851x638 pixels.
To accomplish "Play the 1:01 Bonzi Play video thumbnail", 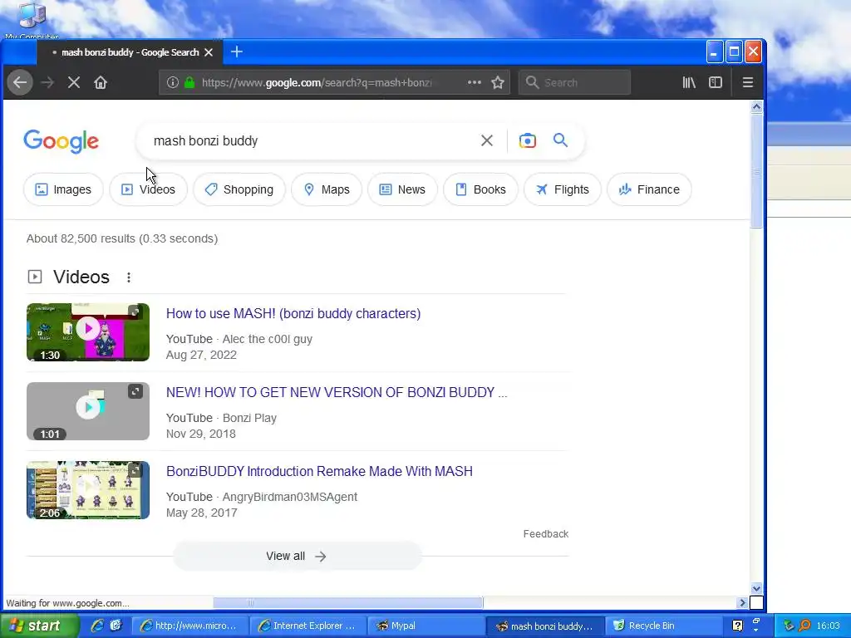I will pyautogui.click(x=88, y=410).
